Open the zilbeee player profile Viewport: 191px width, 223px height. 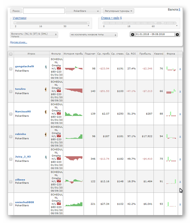pyautogui.click(x=20, y=180)
